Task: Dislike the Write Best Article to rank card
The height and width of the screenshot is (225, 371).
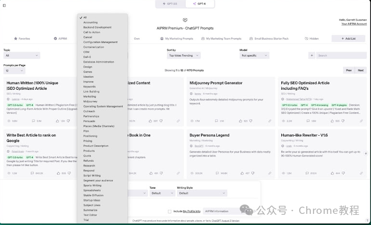Action: pyautogui.click(x=69, y=173)
